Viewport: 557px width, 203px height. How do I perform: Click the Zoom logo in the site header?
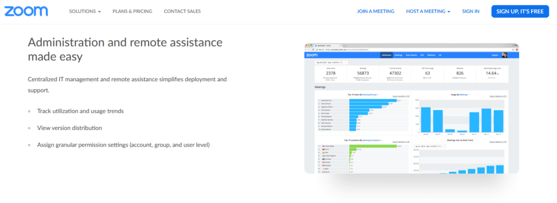click(26, 11)
